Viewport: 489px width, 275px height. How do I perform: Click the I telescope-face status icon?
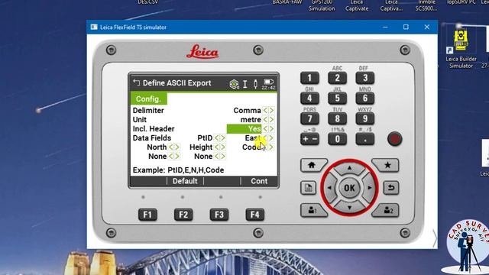pos(245,83)
